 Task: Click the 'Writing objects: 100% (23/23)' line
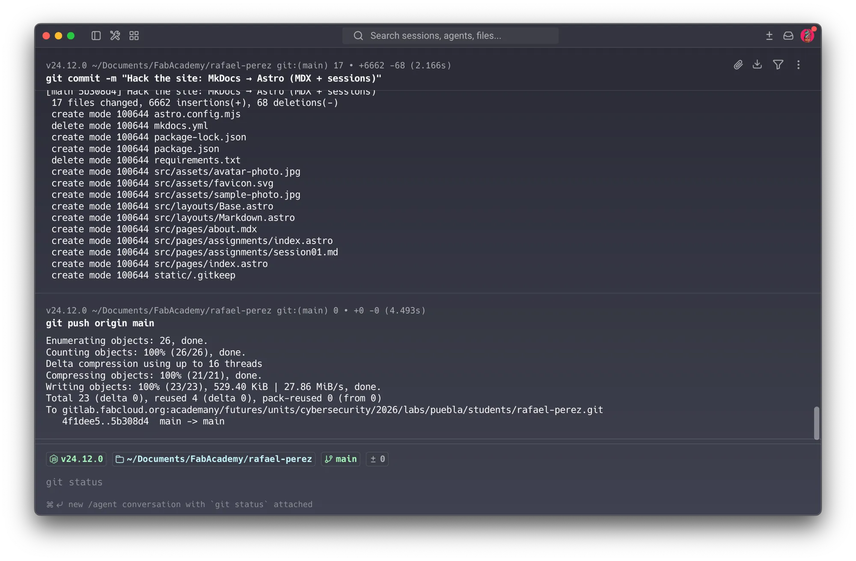coord(214,387)
